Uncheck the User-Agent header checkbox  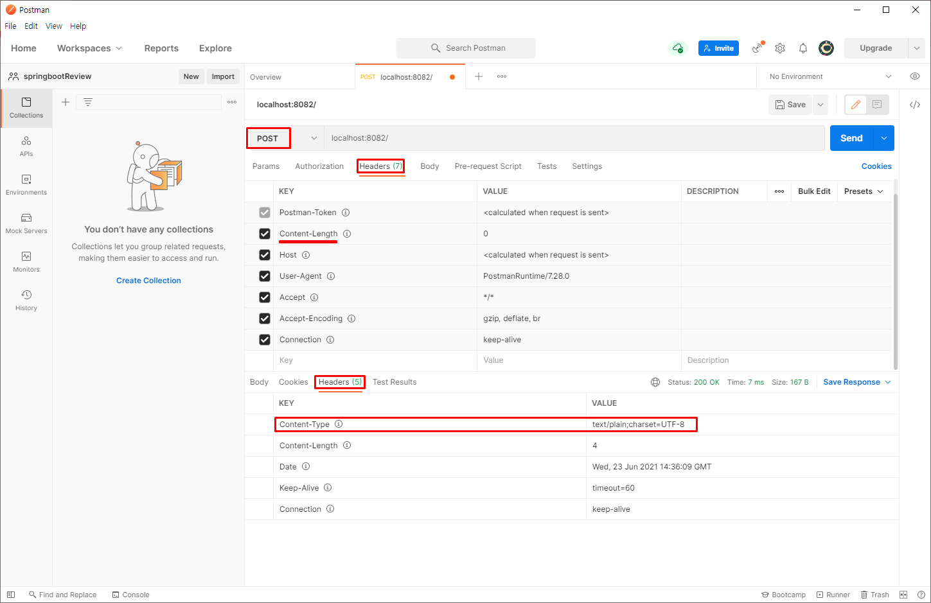265,276
